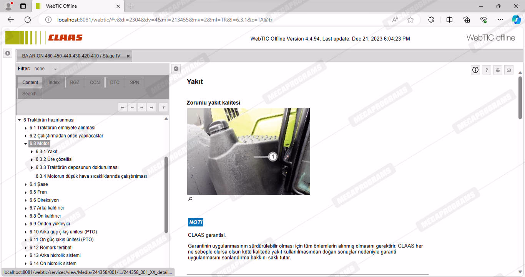Expand 6.3.2 Üre çözeltisi node
The image size is (525, 277).
click(32, 159)
